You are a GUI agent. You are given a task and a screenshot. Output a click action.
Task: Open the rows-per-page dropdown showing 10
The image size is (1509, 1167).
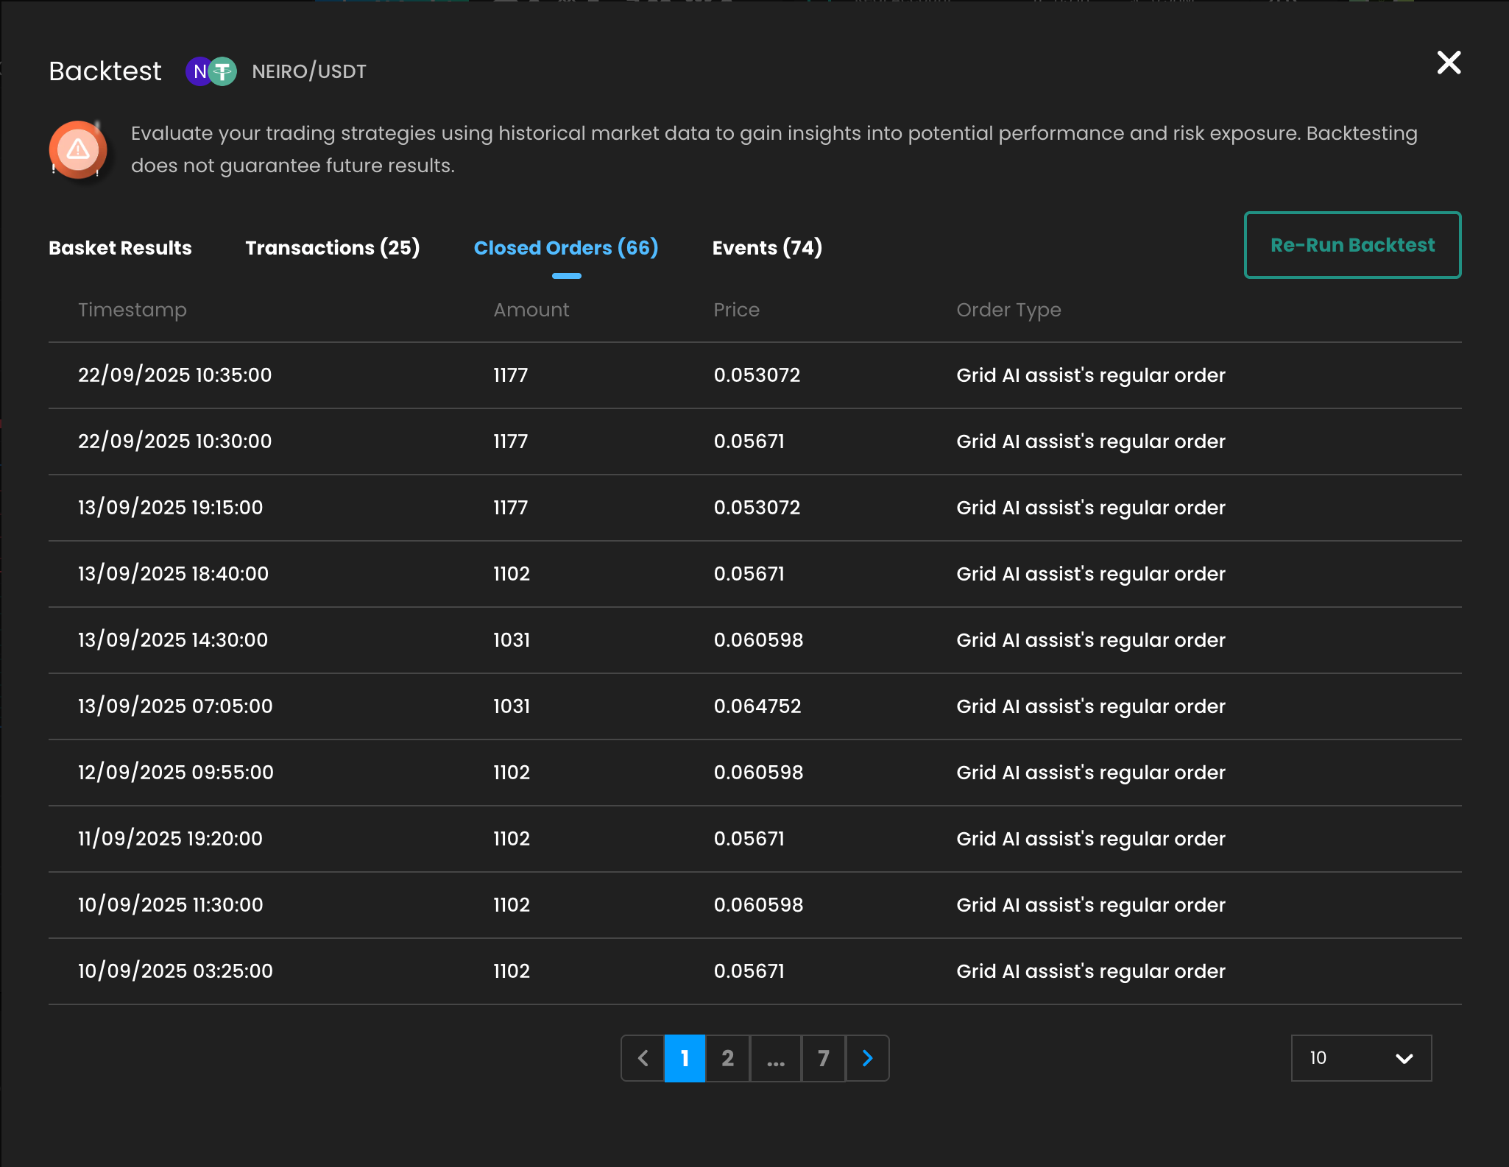pyautogui.click(x=1361, y=1058)
